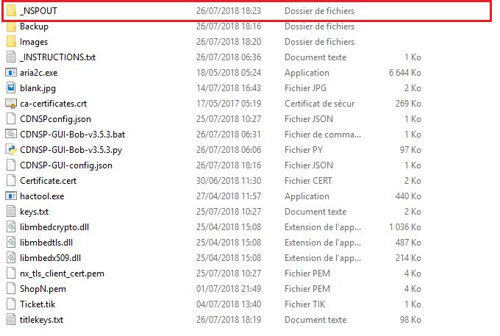Click the Images folder icon

(11, 42)
